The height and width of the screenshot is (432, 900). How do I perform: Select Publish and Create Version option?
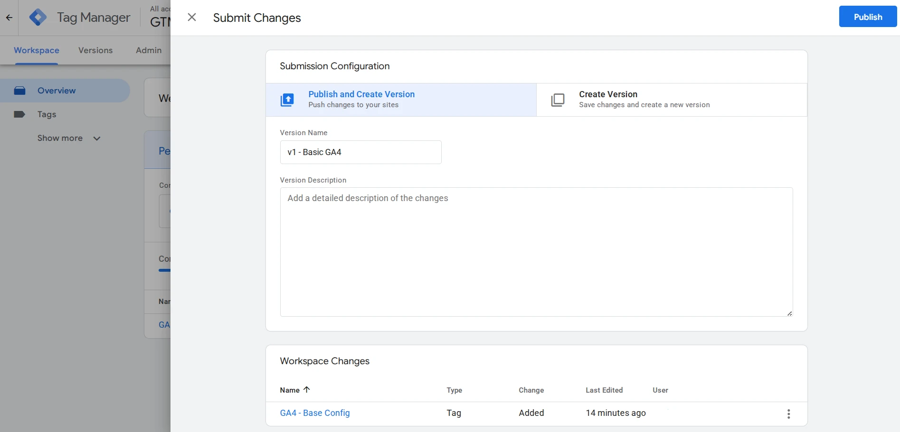pos(401,100)
